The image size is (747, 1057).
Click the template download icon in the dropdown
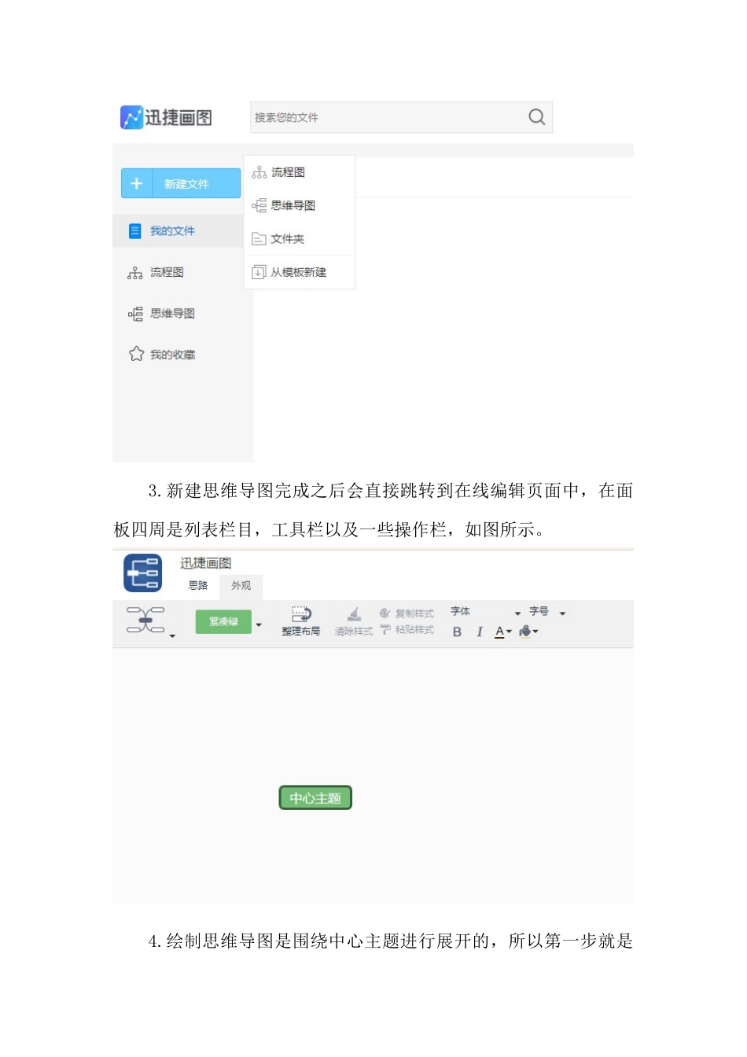259,272
